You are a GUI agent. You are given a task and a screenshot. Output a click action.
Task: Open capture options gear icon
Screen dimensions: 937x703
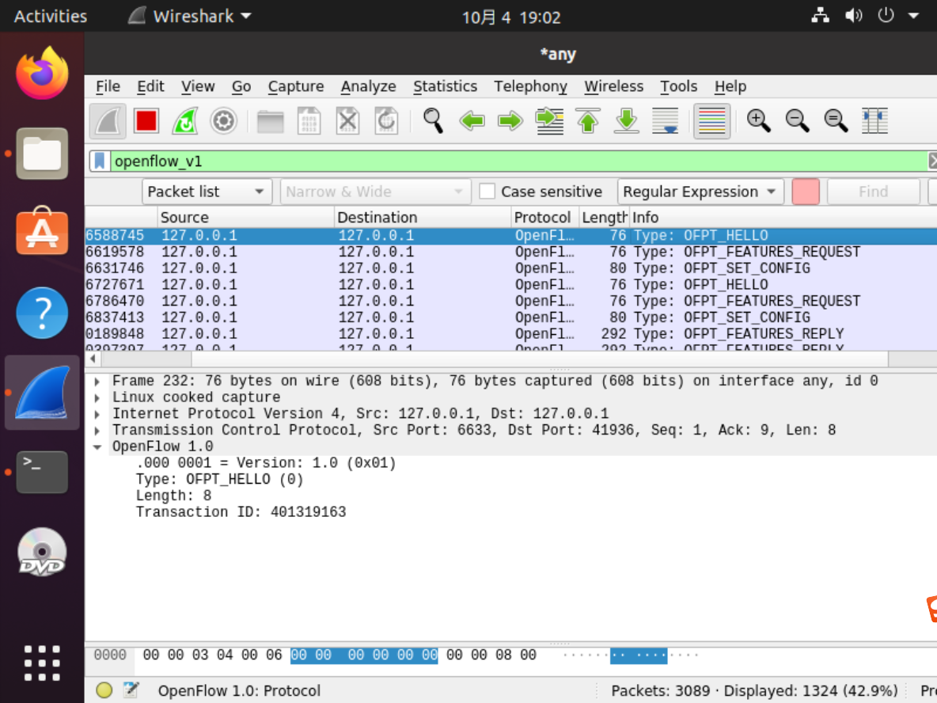coord(223,121)
